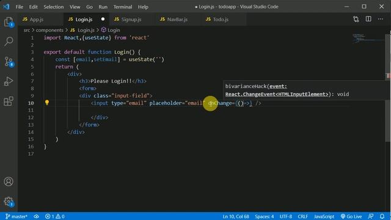The image size is (391, 220).
Task: Click the minimap code preview
Action: coord(368,38)
